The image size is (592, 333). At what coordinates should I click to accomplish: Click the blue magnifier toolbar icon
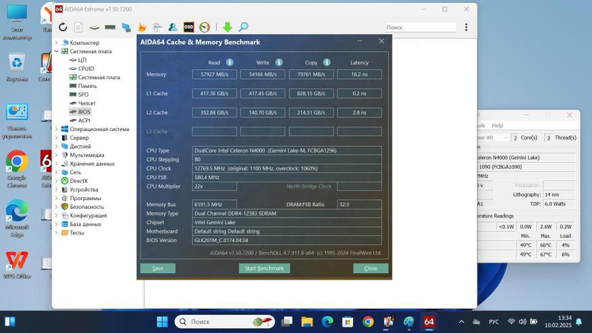244,27
